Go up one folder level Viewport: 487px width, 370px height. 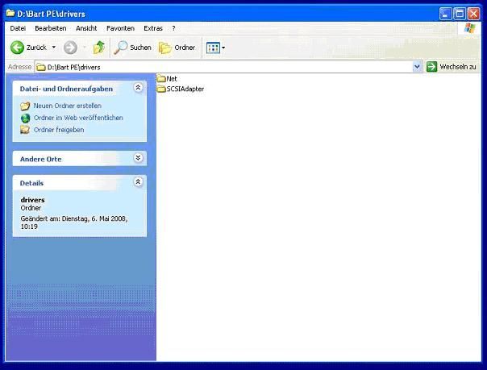[x=99, y=48]
